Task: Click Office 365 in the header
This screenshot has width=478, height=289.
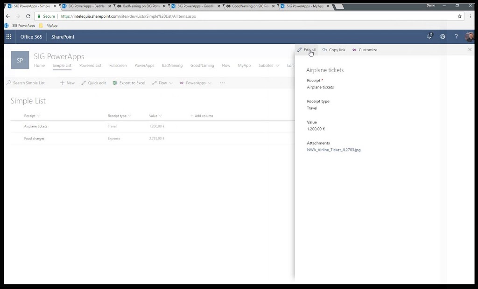Action: 31,36
